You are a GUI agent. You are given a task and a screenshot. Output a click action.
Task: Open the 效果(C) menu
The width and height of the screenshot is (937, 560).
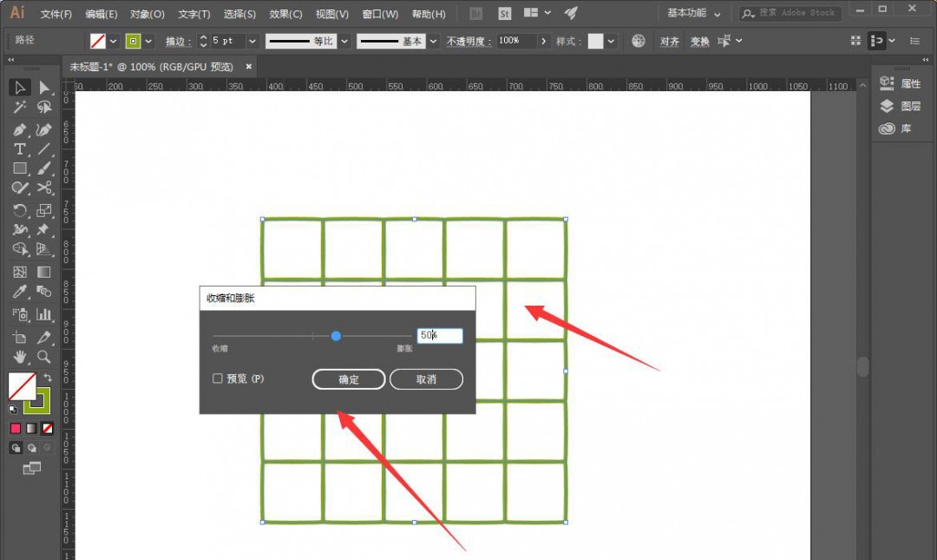(x=285, y=14)
